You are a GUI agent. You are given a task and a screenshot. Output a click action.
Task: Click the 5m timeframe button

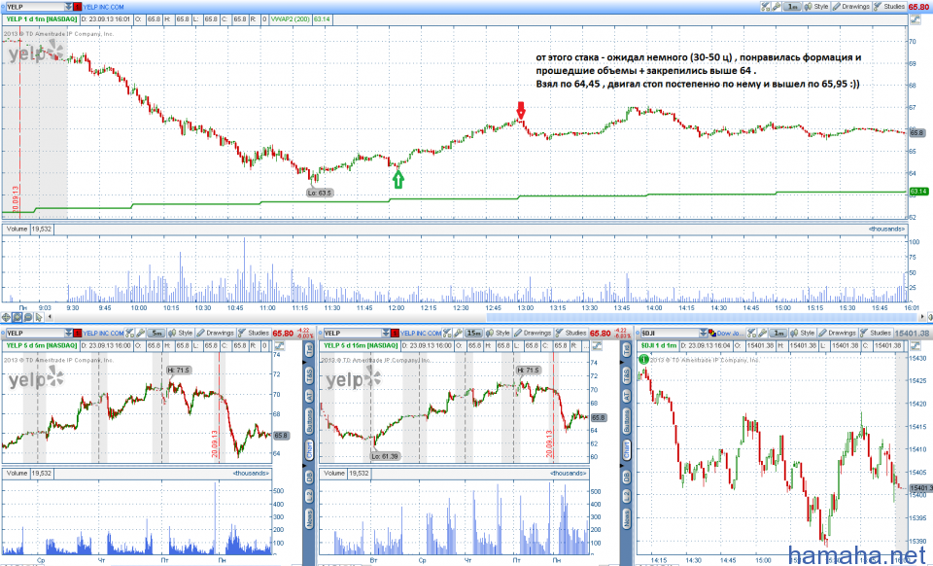pyautogui.click(x=155, y=334)
